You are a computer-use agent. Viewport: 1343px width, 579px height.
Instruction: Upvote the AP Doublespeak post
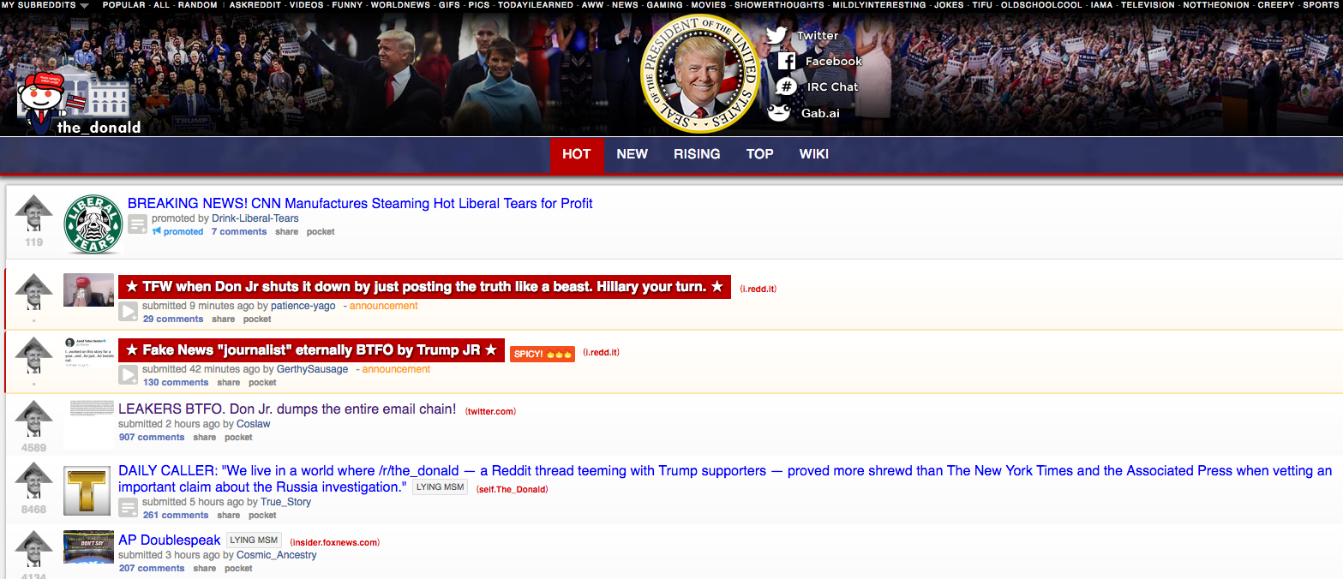pyautogui.click(x=33, y=549)
